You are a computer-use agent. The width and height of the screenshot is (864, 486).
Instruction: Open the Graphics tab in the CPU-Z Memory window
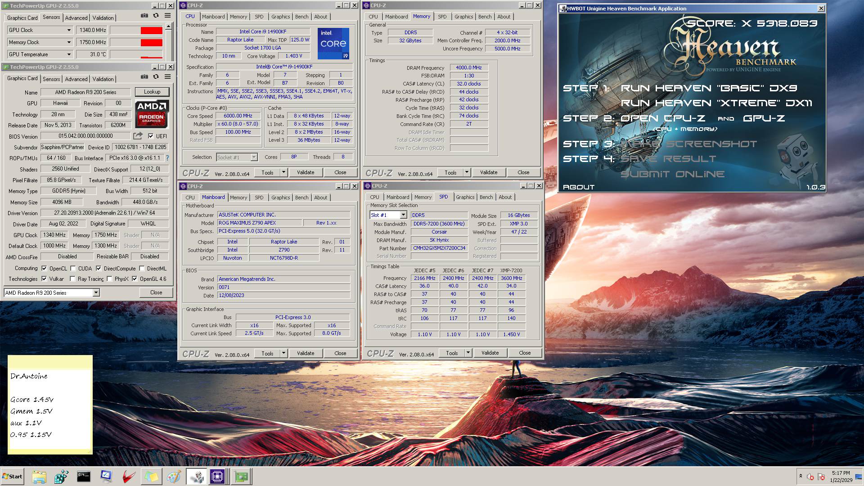tap(463, 17)
